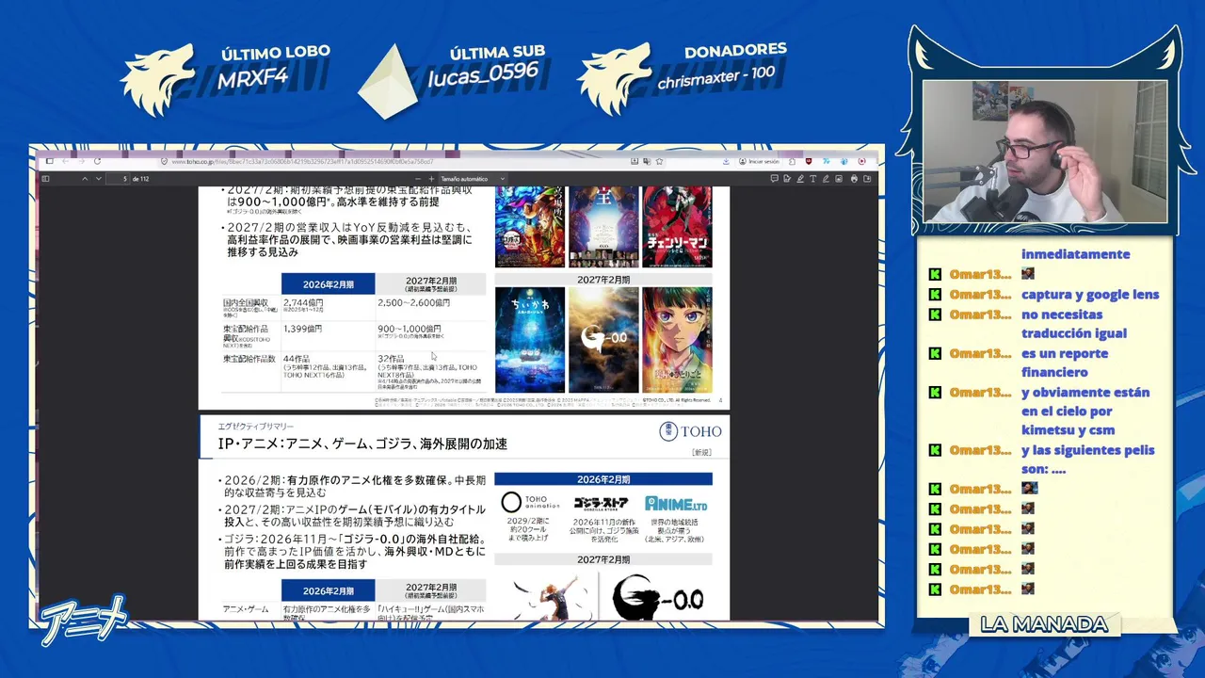Click the 1,399億円 table value

tap(302, 329)
